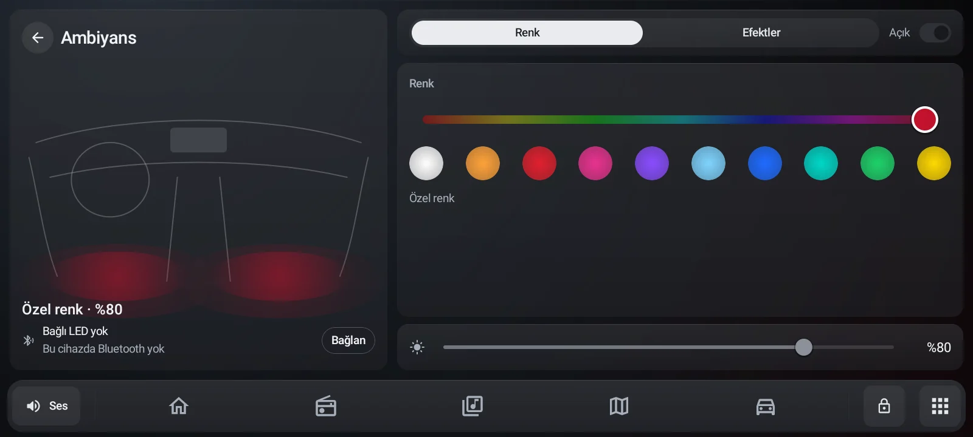Tap the Bağlan button
The height and width of the screenshot is (437, 973).
coord(348,340)
